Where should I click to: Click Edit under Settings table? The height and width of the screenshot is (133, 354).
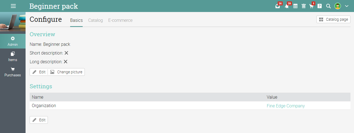tap(39, 120)
